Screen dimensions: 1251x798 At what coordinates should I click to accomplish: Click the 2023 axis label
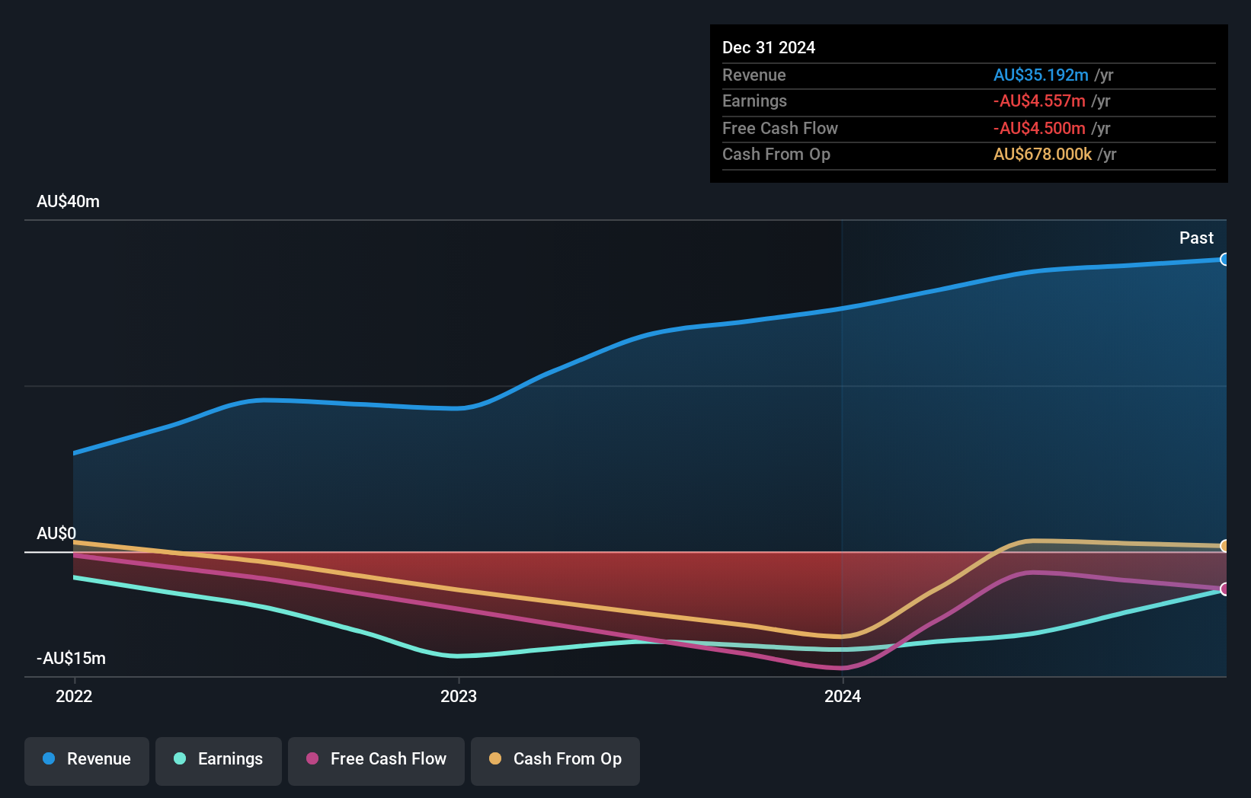click(x=458, y=696)
